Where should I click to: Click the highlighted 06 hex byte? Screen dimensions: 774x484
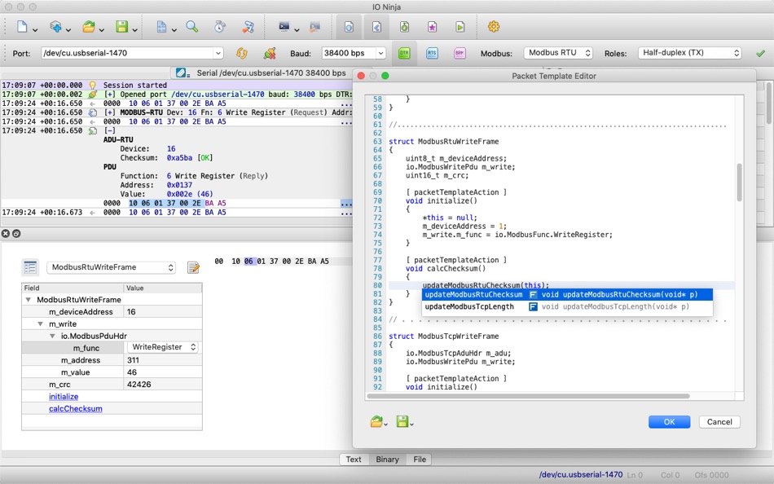[248, 262]
